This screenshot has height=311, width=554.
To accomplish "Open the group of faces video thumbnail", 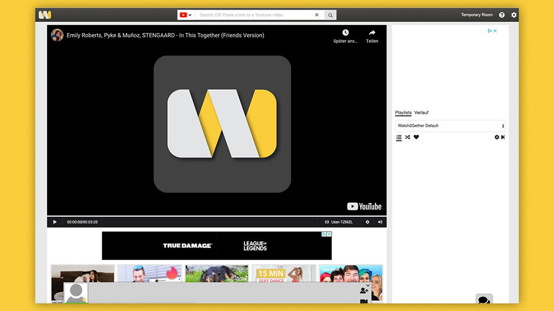I will (351, 274).
